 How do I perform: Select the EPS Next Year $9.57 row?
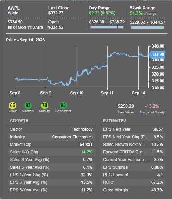click(x=133, y=129)
